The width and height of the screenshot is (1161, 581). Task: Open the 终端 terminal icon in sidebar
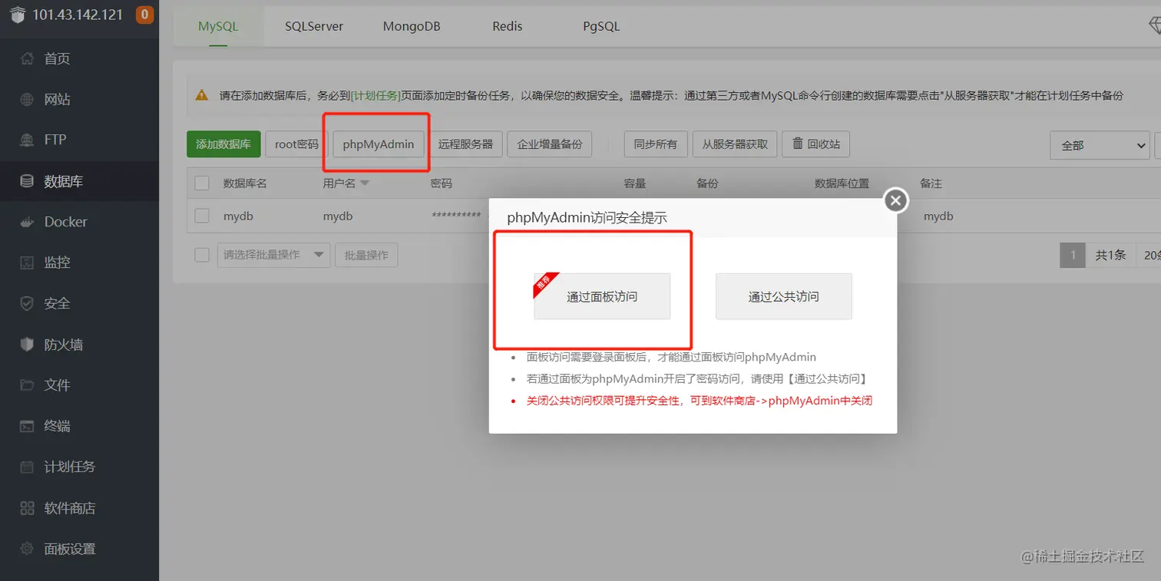(x=27, y=426)
